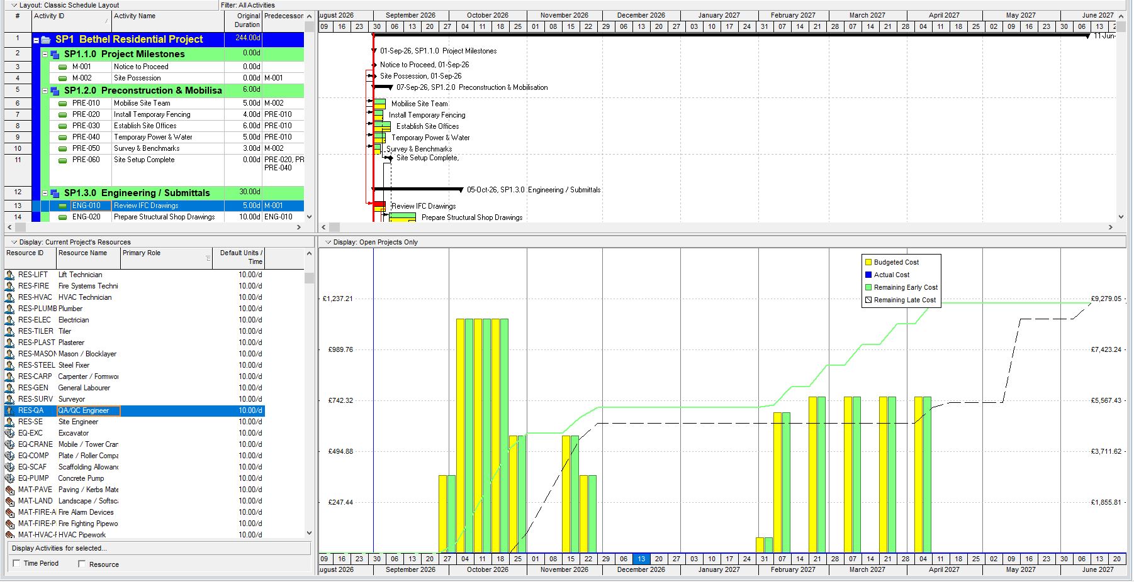Click the down arrow of the resource list scrollbar

pos(309,533)
